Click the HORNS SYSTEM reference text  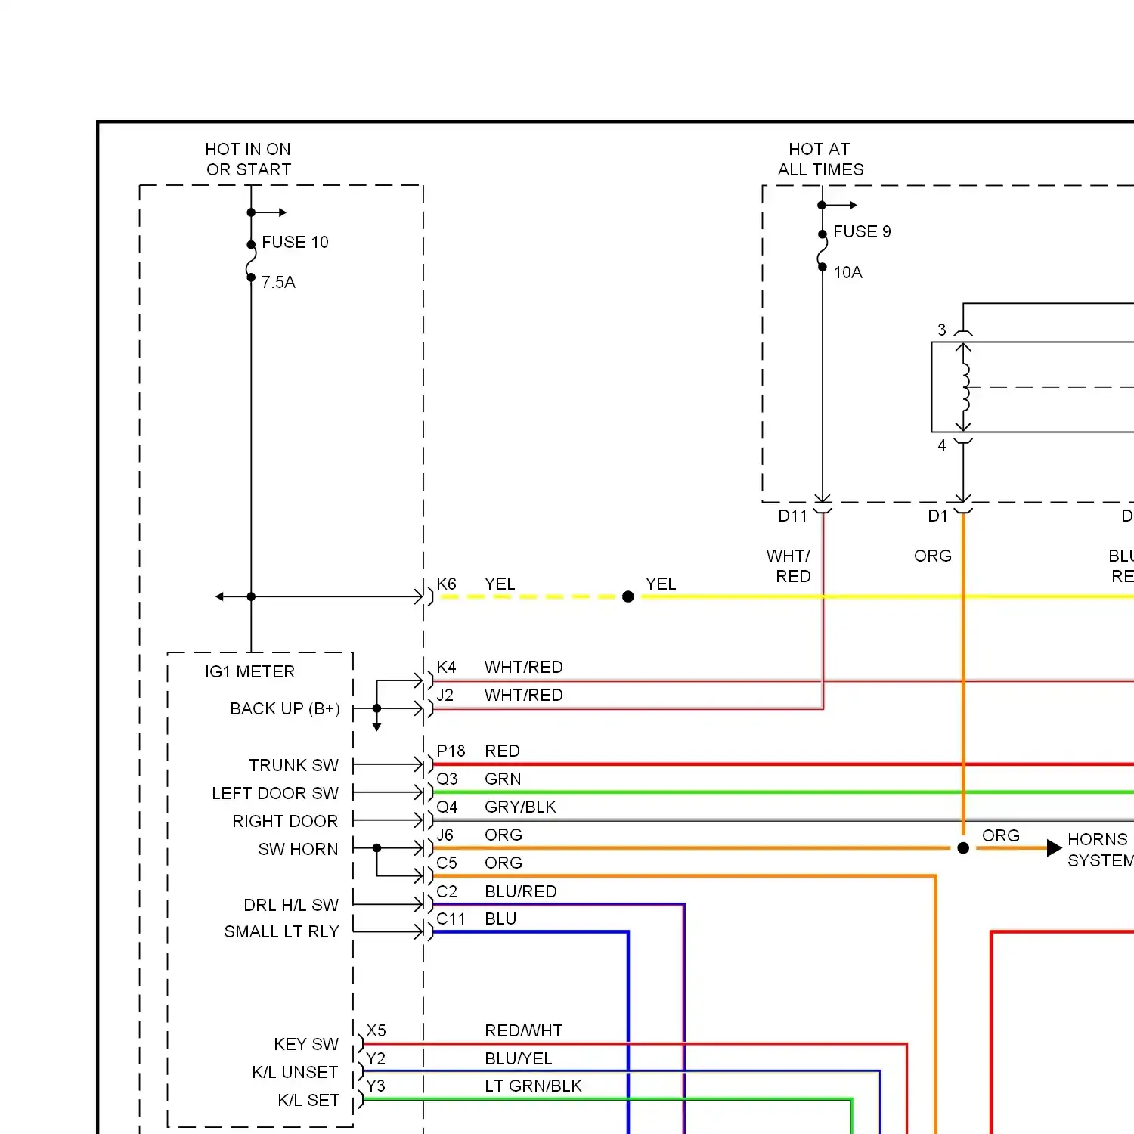1101,850
